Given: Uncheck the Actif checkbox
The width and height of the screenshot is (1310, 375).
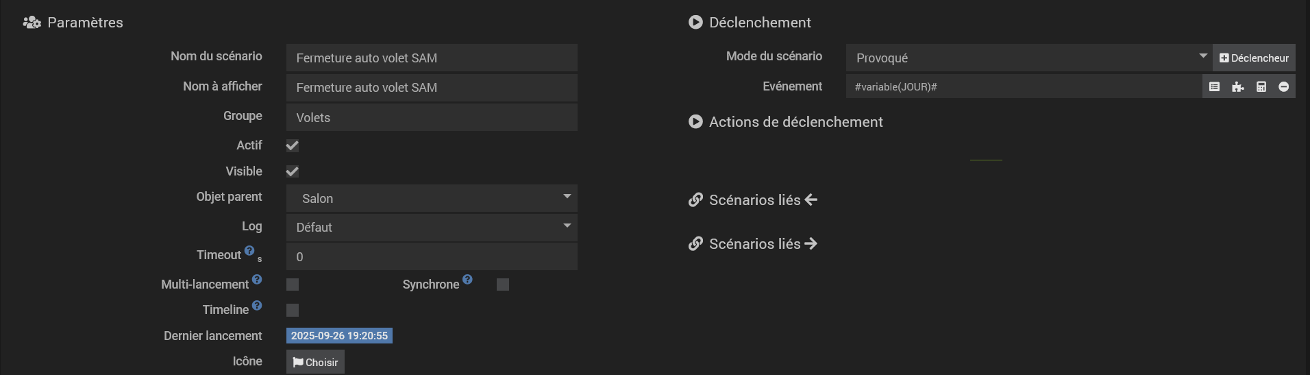Looking at the screenshot, I should click(x=293, y=145).
